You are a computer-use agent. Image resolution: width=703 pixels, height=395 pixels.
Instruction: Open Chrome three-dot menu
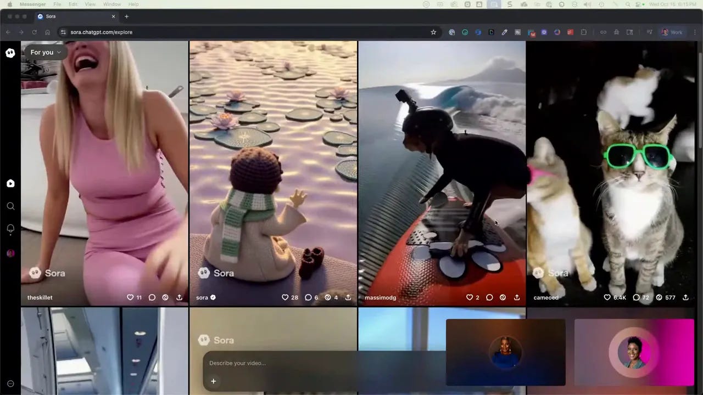[695, 32]
